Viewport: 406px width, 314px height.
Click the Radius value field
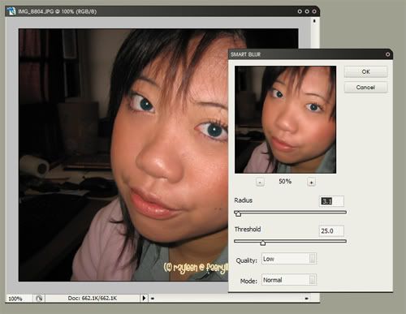[x=331, y=201]
